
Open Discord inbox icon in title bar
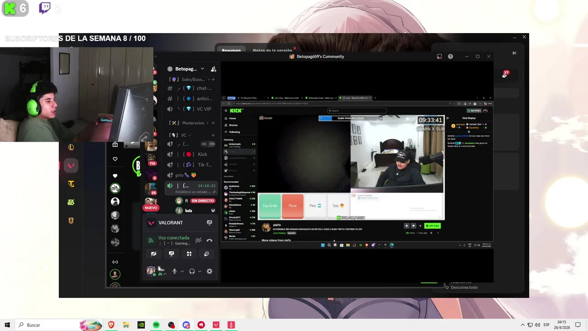(x=439, y=57)
